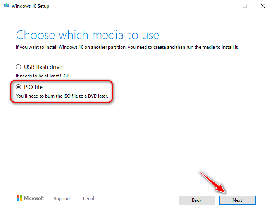This screenshot has width=272, height=215.
Task: Click the greyed-out maximize button
Action: click(x=244, y=6)
